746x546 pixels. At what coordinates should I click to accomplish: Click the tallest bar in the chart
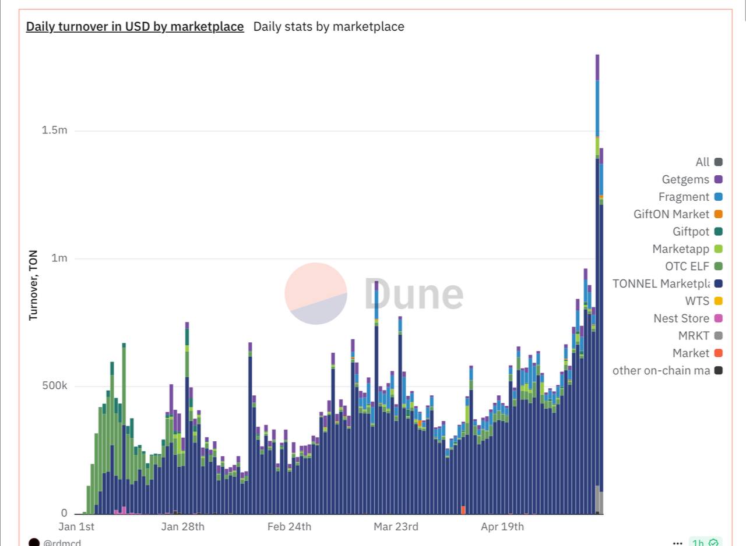pyautogui.click(x=597, y=284)
